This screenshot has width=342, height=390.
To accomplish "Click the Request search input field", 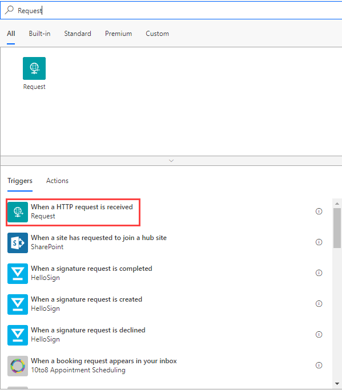I will 172,10.
